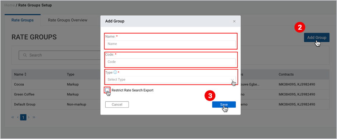This screenshot has height=139, width=337.
Task: Click the Type info icon
Action: tap(115, 72)
